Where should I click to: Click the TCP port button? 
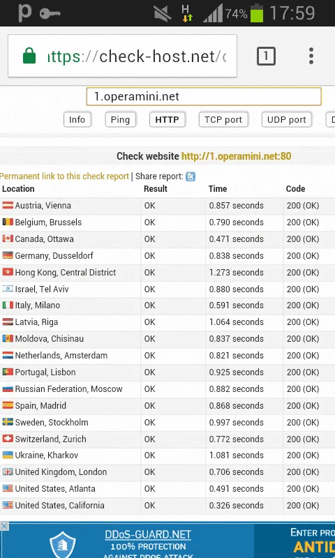tap(223, 119)
